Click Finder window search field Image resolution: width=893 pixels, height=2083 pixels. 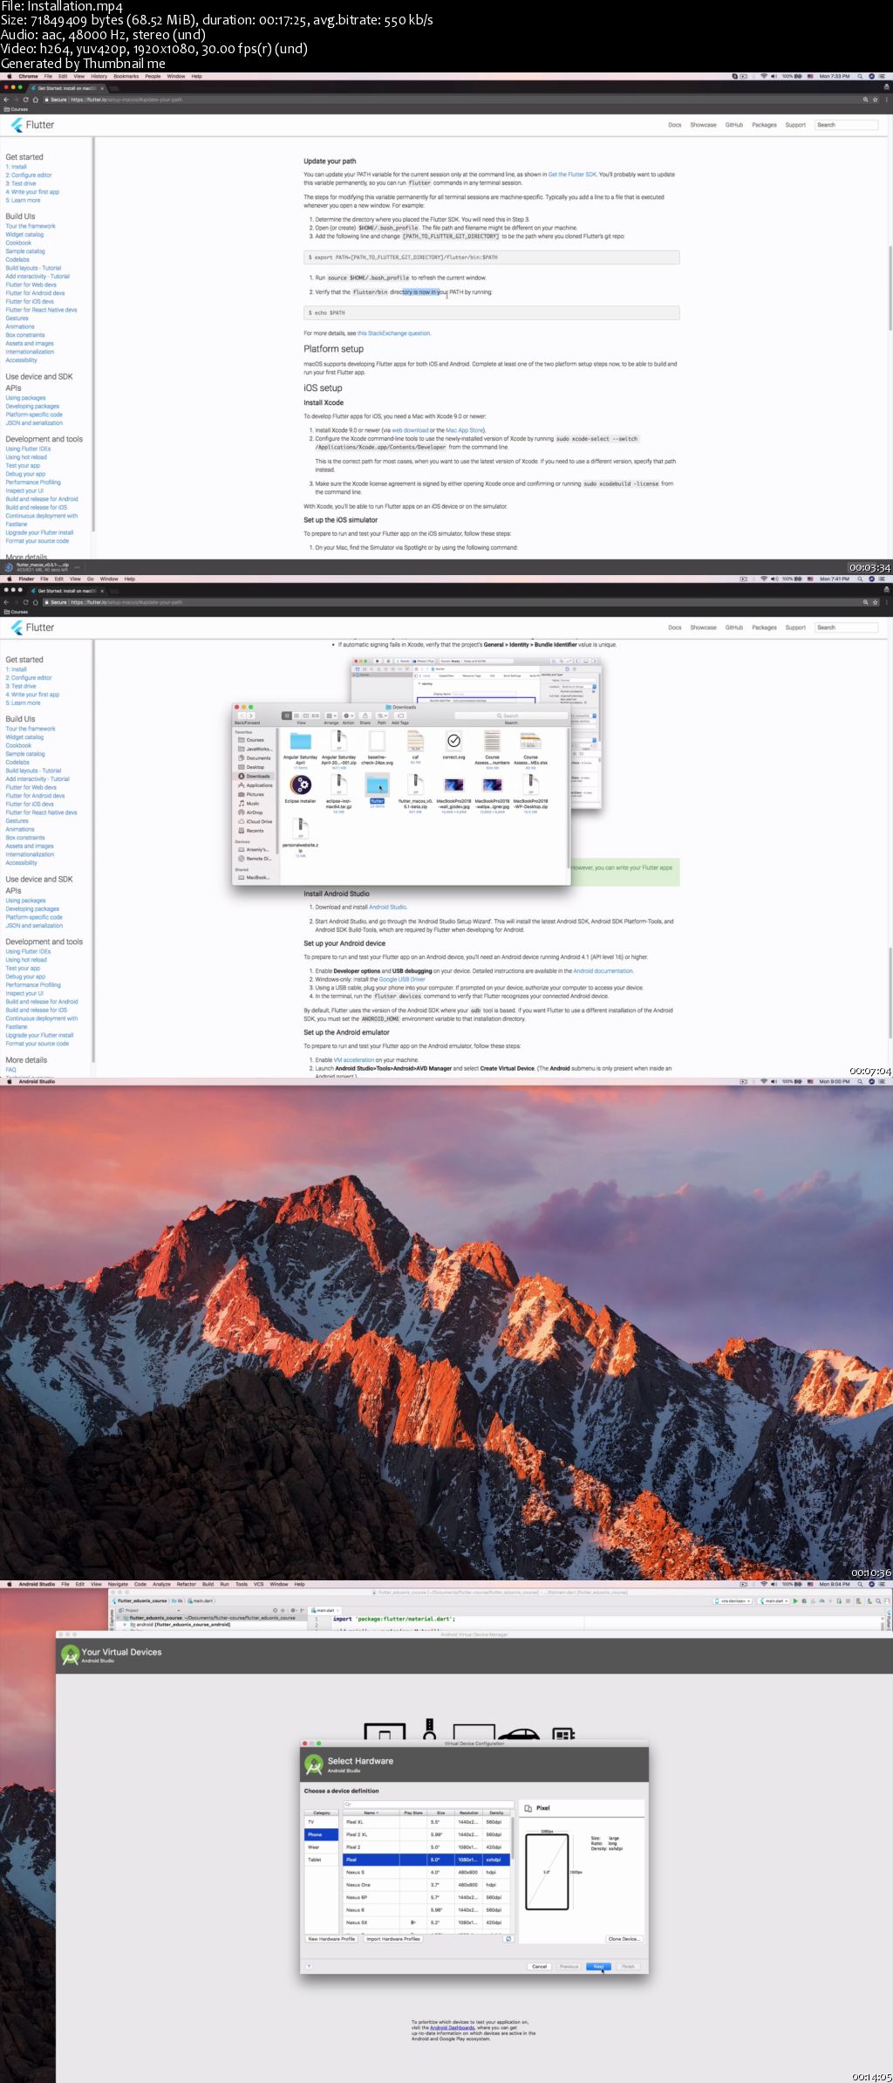tap(510, 716)
